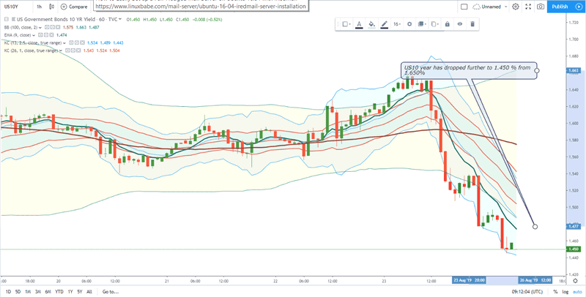Hide the drawing using the eye icon
The width and height of the screenshot is (586, 297).
click(460, 24)
